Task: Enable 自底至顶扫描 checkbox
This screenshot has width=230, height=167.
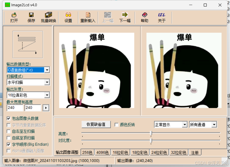Action: pyautogui.click(x=9, y=138)
